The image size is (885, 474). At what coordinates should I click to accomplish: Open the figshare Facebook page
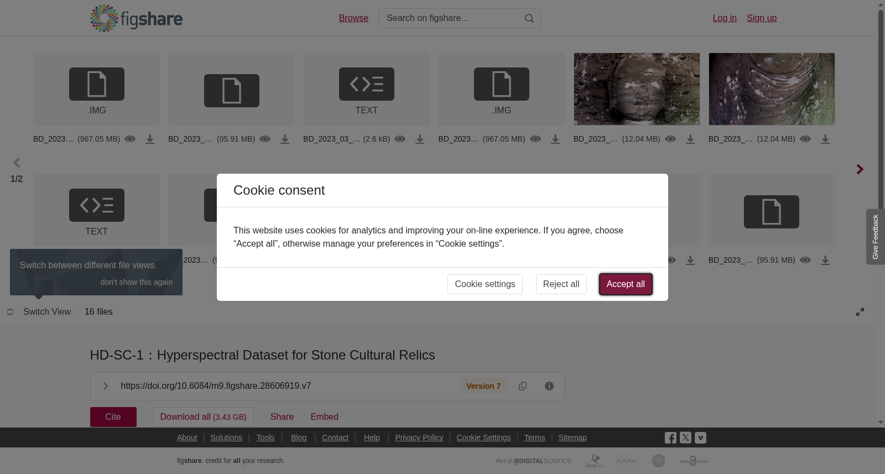(670, 438)
